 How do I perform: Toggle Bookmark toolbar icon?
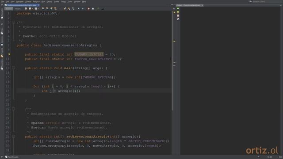[73, 9]
